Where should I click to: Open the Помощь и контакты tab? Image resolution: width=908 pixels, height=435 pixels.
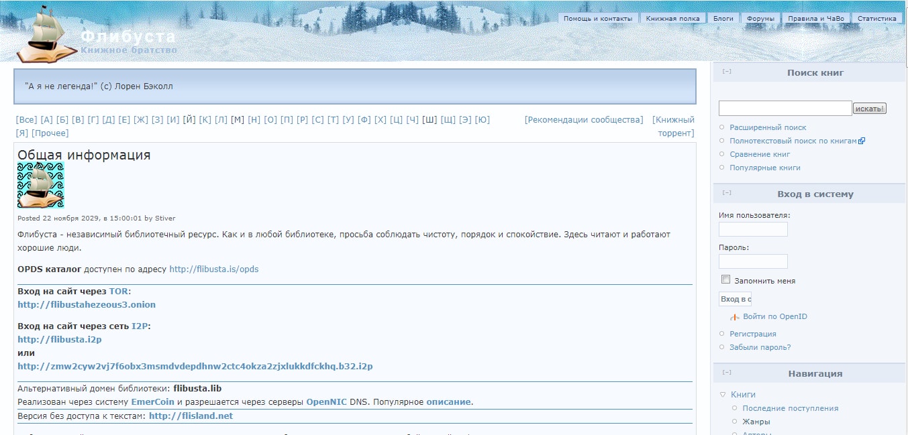coord(597,19)
